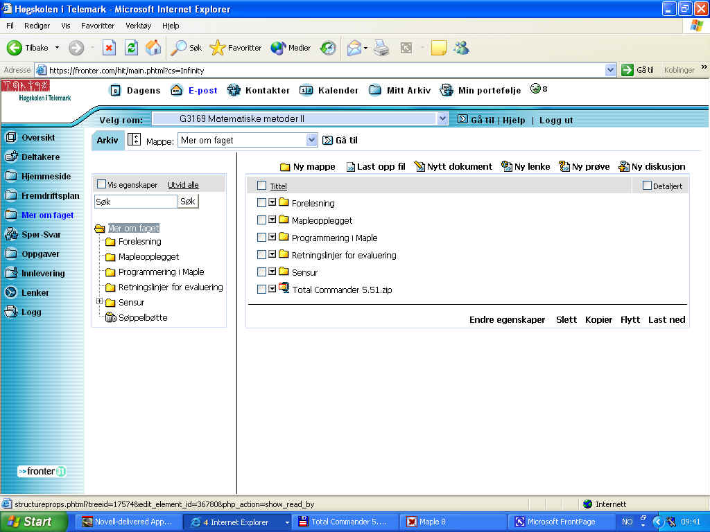Click the Ny lenke icon

[506, 166]
